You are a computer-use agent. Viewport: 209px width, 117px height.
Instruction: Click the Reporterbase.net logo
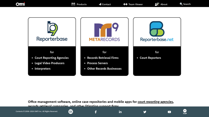(157, 31)
